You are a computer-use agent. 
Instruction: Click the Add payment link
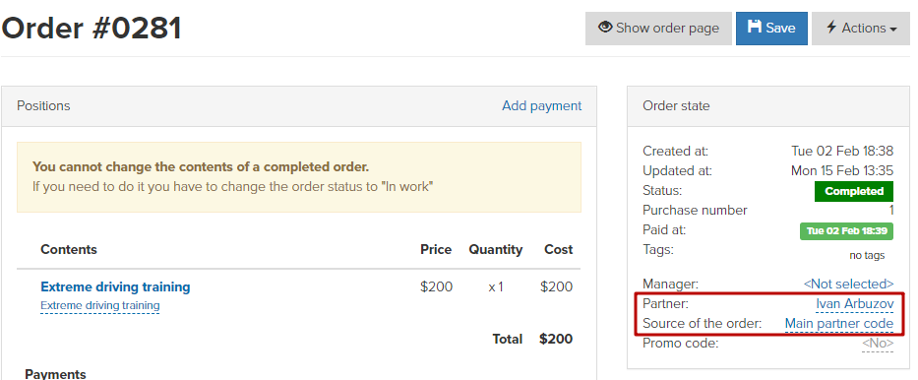[x=541, y=106]
